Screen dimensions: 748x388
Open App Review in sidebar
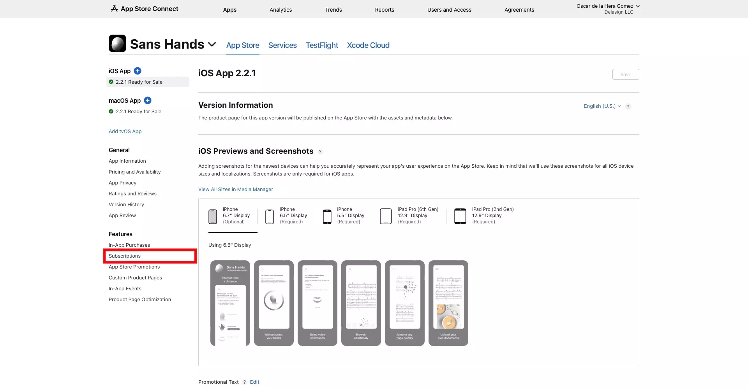122,216
